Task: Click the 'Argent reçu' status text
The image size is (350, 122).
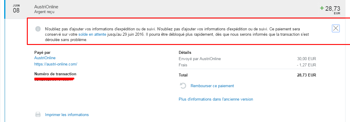Action: 44,12
